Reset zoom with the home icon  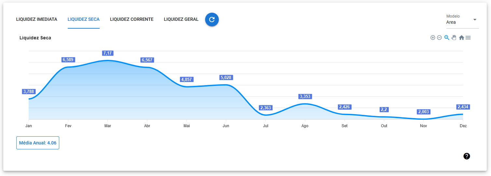tap(461, 38)
